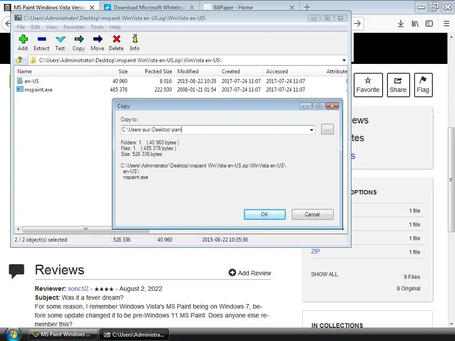Sort file list by Name column
455x341 pixels.
(50, 71)
